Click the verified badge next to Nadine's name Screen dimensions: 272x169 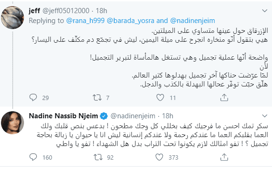pos(104,116)
